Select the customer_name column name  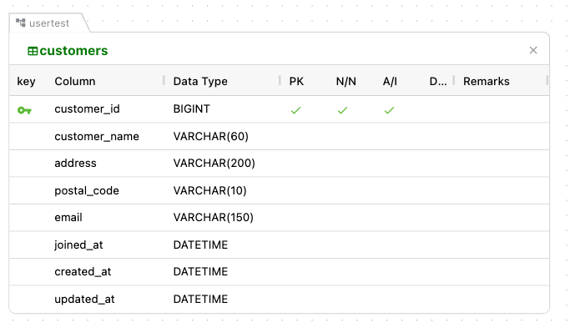tap(97, 136)
